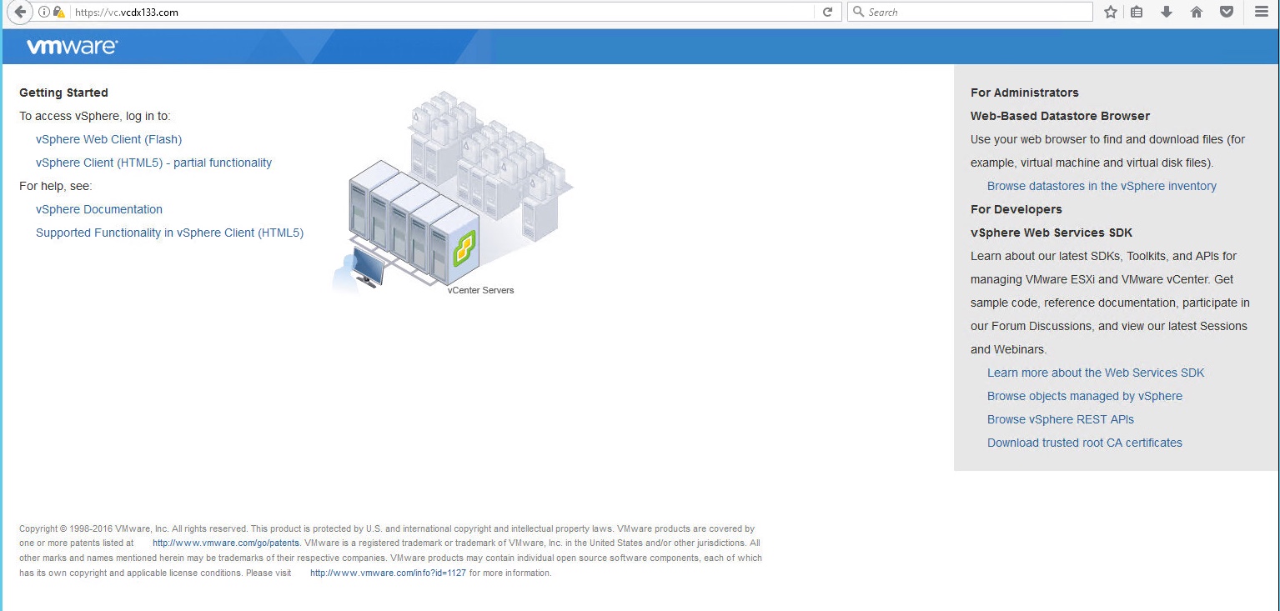Open Supported Functionality in vSphere Client link
Image resolution: width=1280 pixels, height=611 pixels.
(x=169, y=233)
